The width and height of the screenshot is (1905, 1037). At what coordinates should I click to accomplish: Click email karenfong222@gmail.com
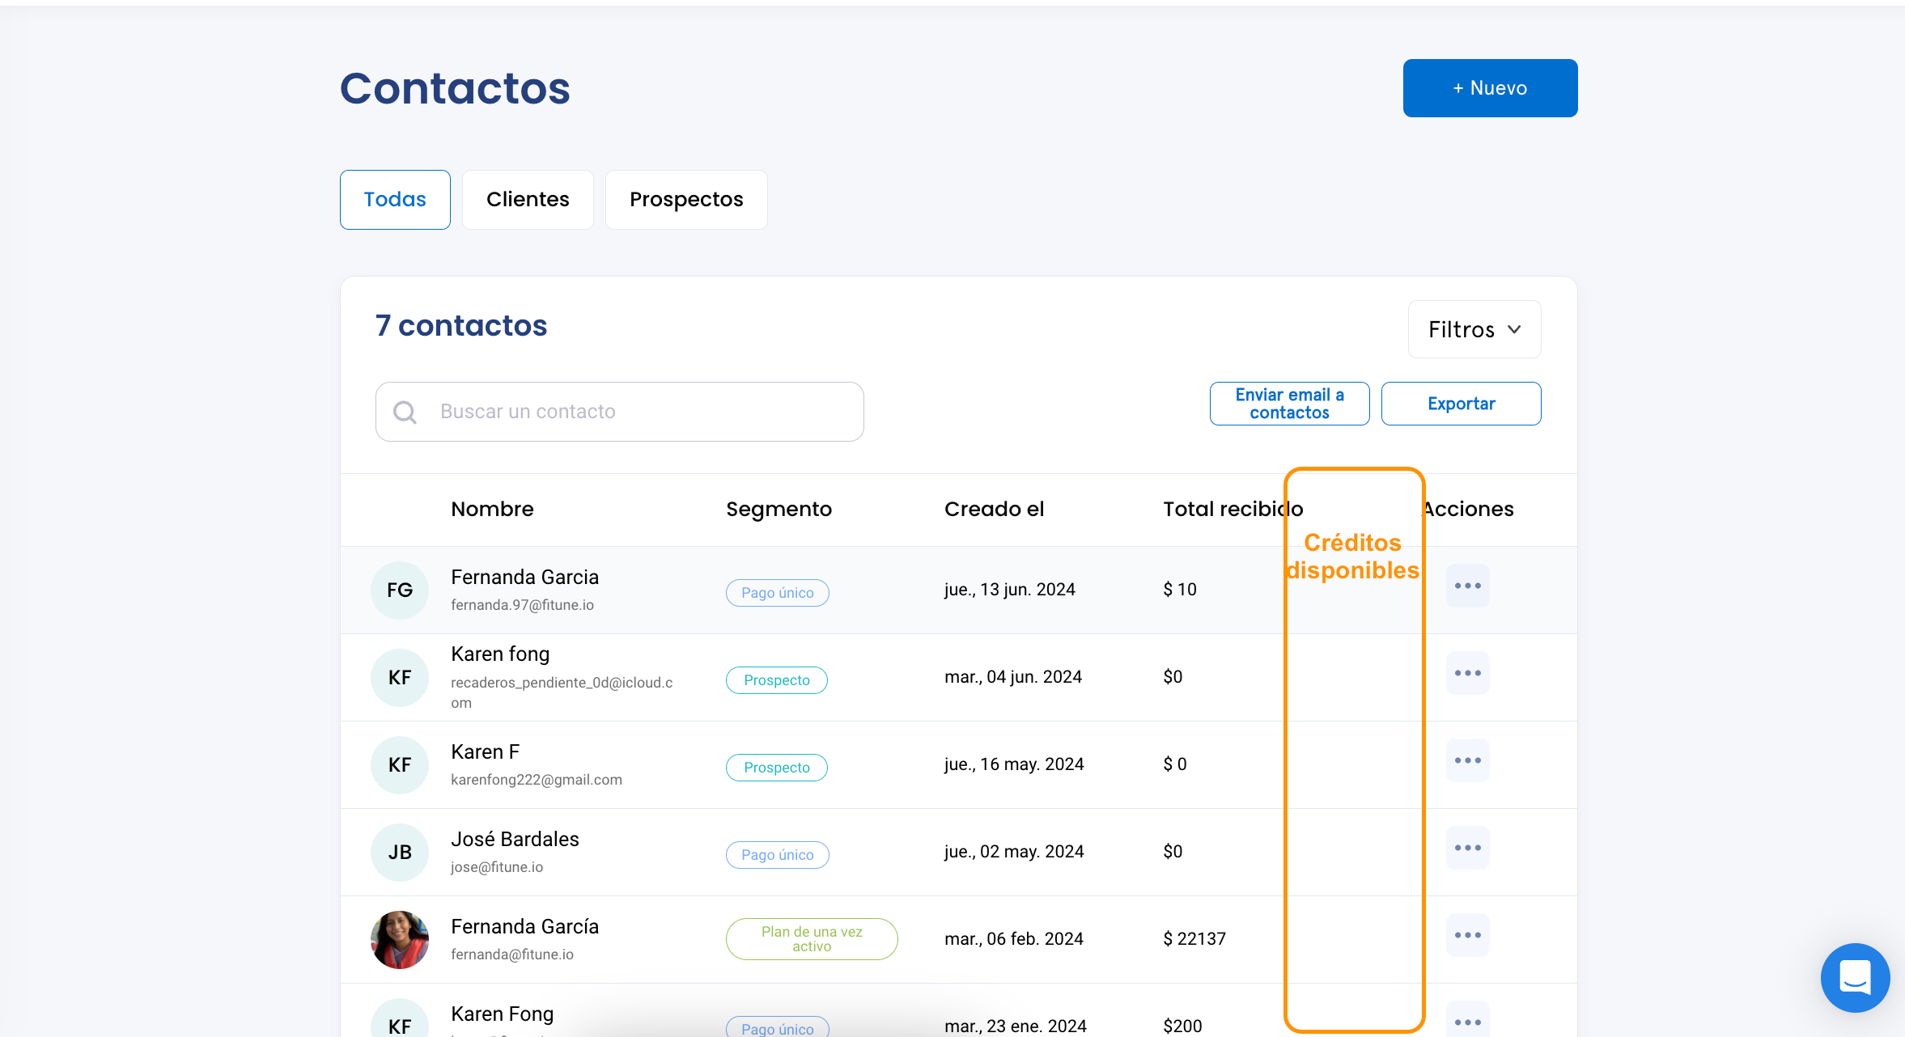coord(537,780)
